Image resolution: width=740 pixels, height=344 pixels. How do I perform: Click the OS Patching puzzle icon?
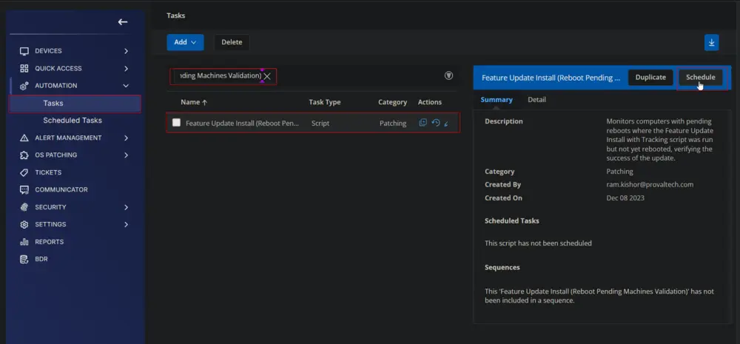click(x=24, y=155)
